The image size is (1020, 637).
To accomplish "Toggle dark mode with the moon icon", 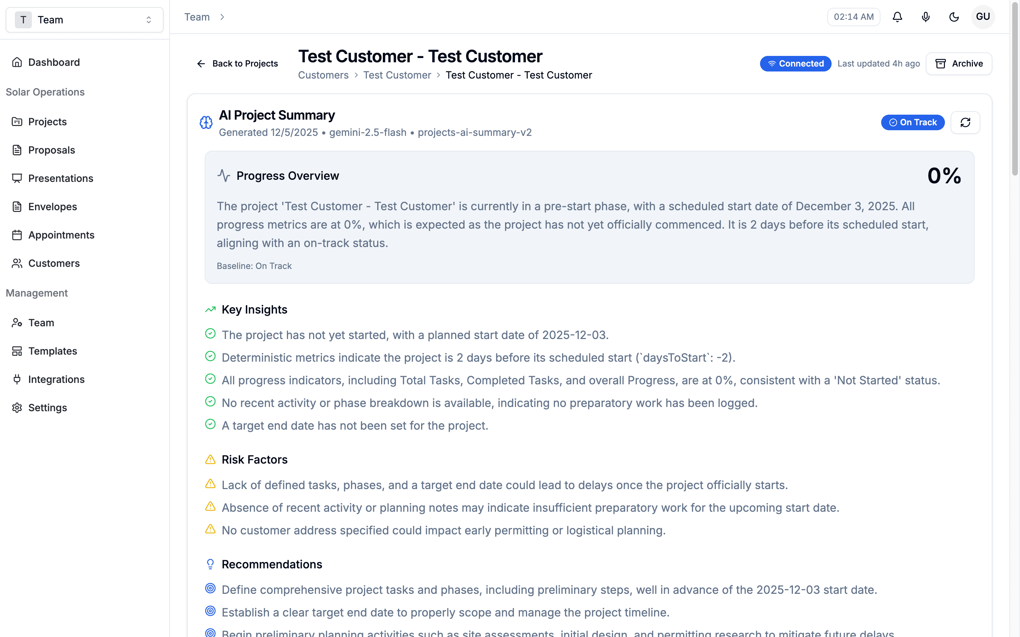I will point(954,17).
